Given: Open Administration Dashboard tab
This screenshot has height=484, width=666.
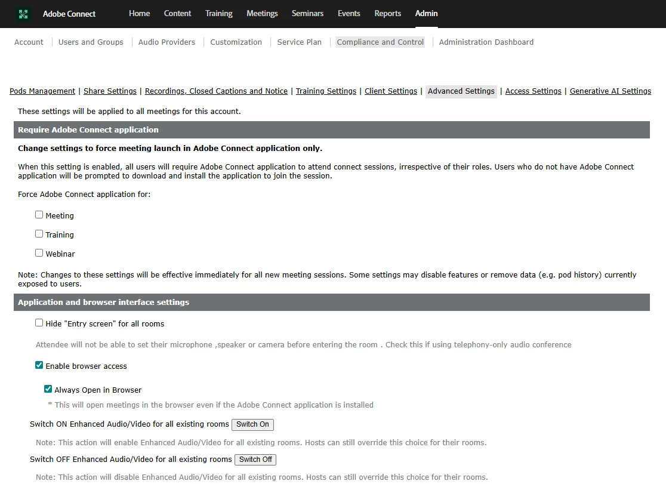Looking at the screenshot, I should pos(486,42).
